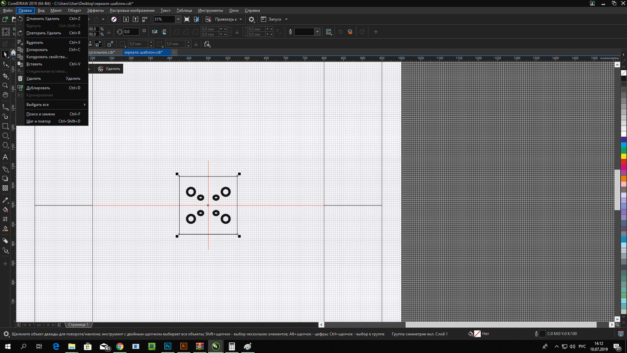Open Photoshop from the Windows taskbar
The height and width of the screenshot is (353, 627).
168,346
